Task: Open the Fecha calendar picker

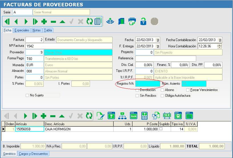Action: (x=158, y=40)
